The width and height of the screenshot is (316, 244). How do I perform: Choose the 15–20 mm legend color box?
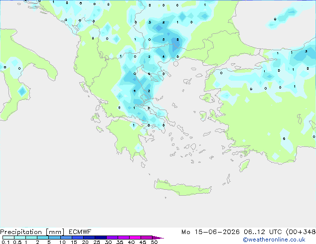click(x=77, y=238)
